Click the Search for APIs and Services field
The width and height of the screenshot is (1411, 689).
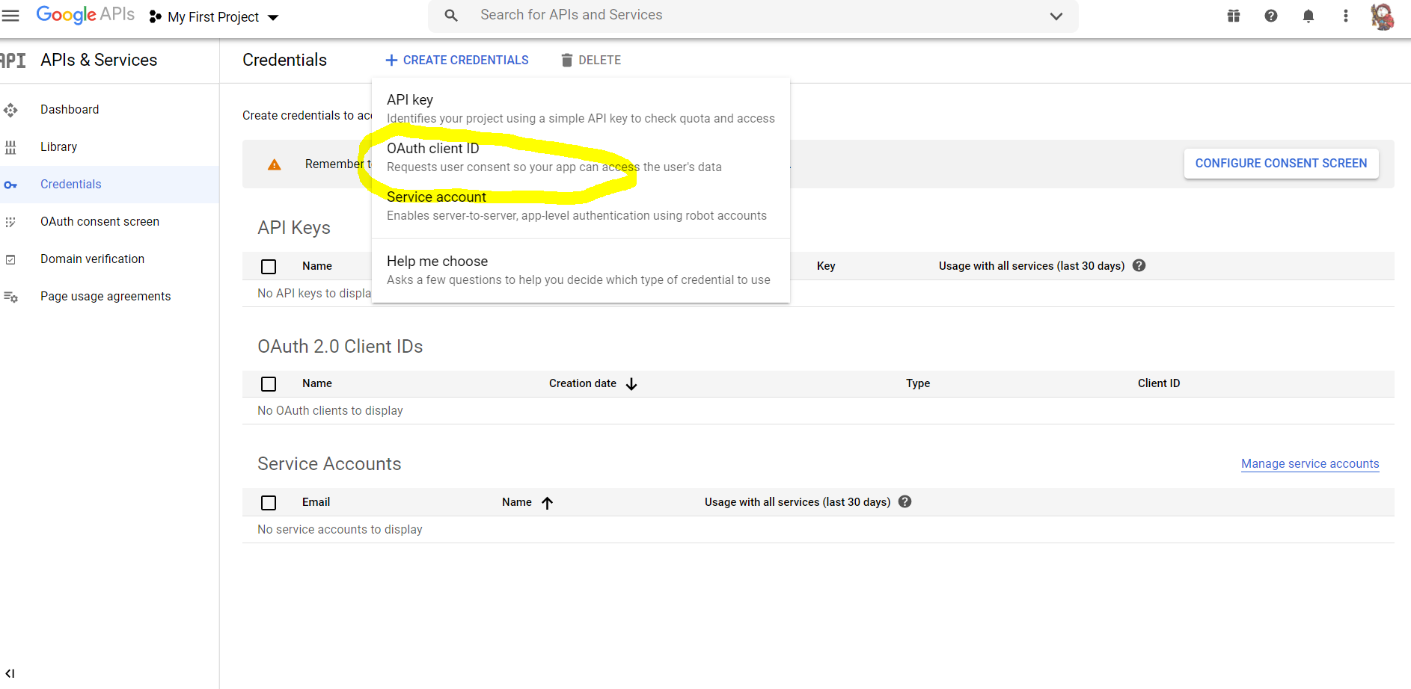(x=748, y=15)
